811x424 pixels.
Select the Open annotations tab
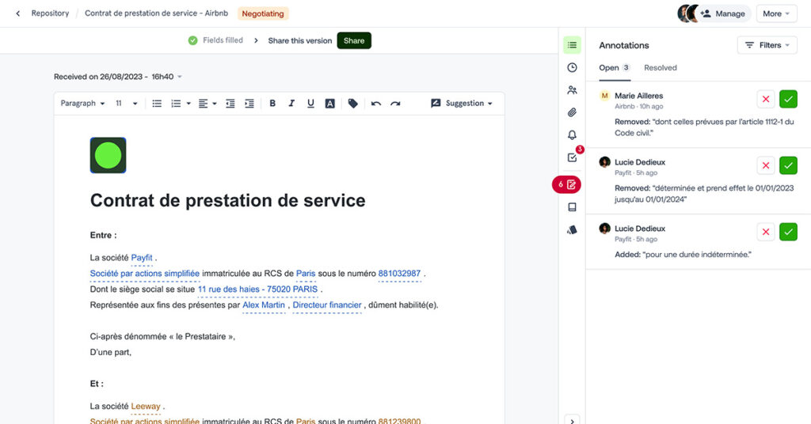609,68
